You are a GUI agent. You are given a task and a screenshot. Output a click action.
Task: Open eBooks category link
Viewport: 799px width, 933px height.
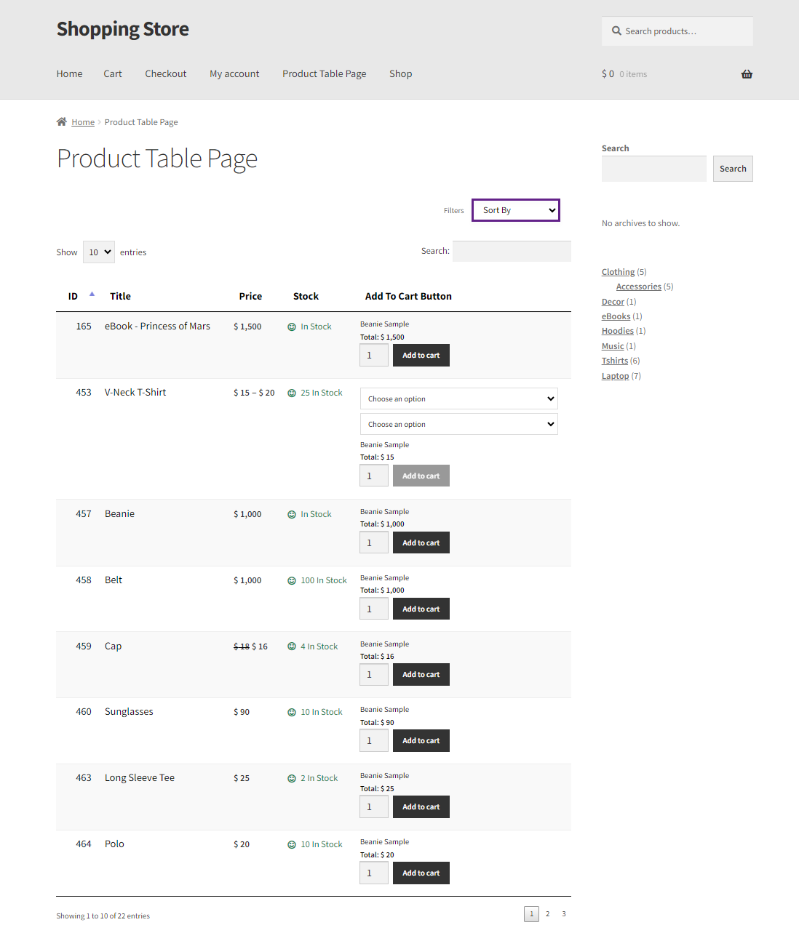pyautogui.click(x=616, y=316)
